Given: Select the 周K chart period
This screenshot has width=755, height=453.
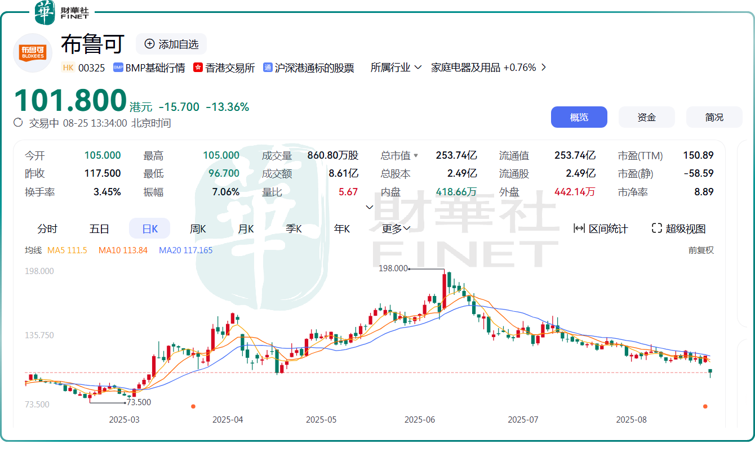Looking at the screenshot, I should click(x=198, y=229).
